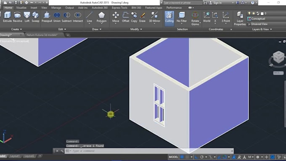Set the World coordinate system
The width and height of the screenshot is (286, 161).
(x=207, y=17)
